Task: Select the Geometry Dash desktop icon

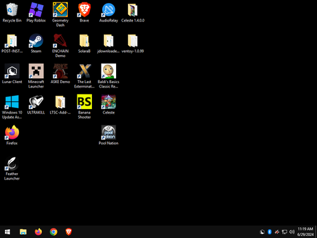Action: (x=60, y=15)
